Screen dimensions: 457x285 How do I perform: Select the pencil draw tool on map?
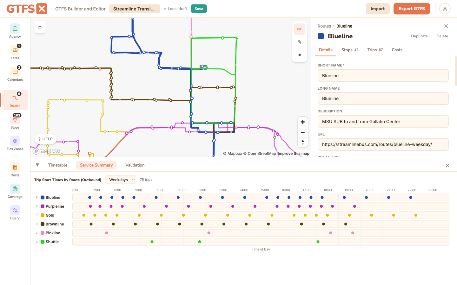click(300, 42)
